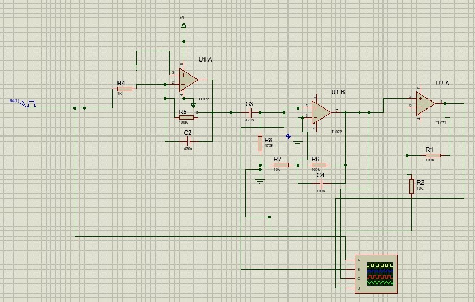Image resolution: width=475 pixels, height=302 pixels.
Task: Select resistor R4 body
Action: tap(124, 89)
